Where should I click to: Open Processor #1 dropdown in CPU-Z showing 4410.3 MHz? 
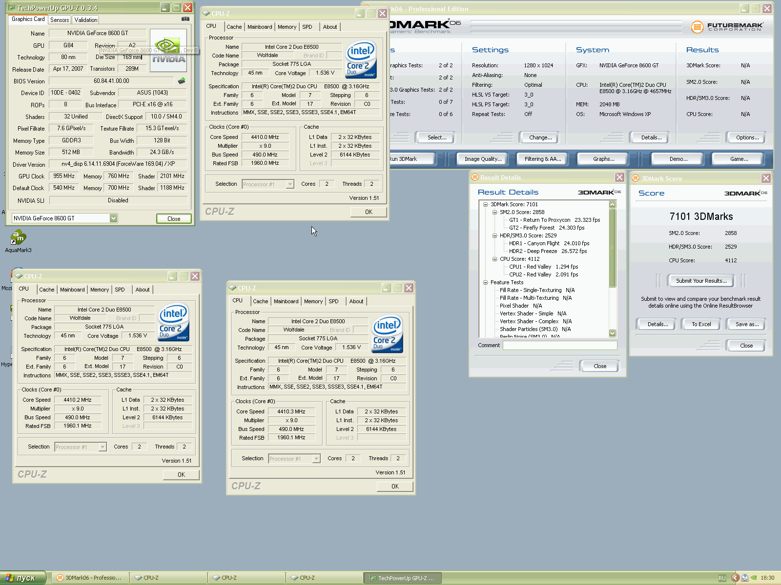coord(316,459)
